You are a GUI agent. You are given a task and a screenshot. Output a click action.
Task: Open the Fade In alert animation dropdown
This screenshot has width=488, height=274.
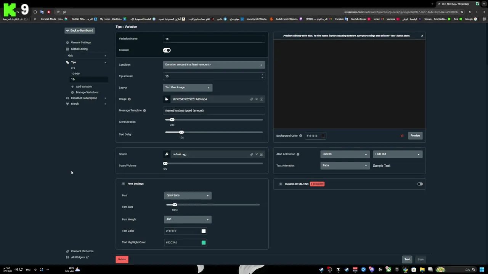click(345, 154)
